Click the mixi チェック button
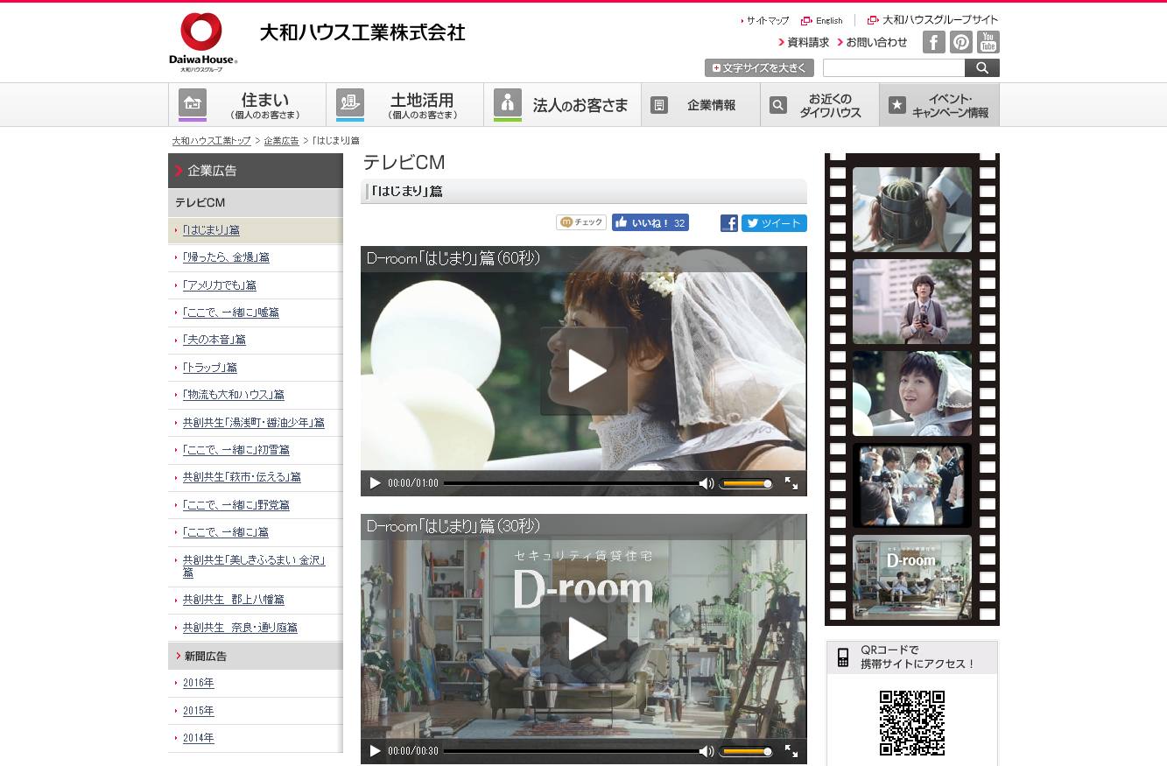 click(581, 222)
